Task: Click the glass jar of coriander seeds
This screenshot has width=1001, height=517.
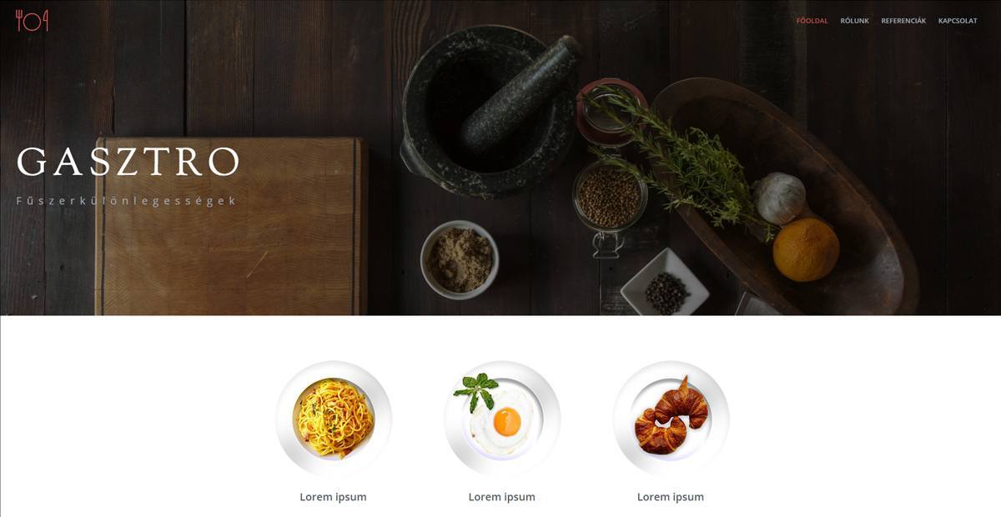Action: [610, 200]
